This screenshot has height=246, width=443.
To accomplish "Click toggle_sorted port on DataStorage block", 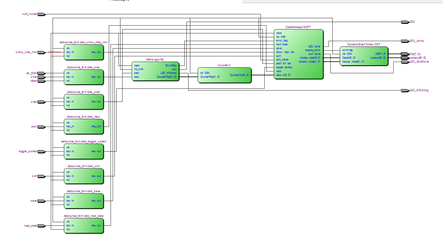I will pyautogui.click(x=284, y=67).
